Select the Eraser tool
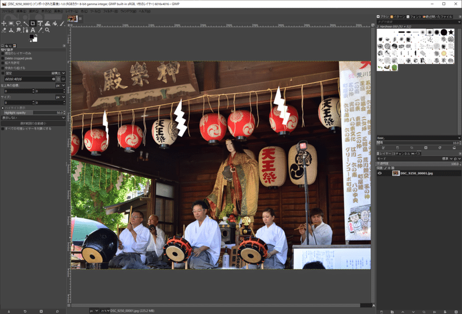This screenshot has width=462, height=314. click(x=4, y=30)
